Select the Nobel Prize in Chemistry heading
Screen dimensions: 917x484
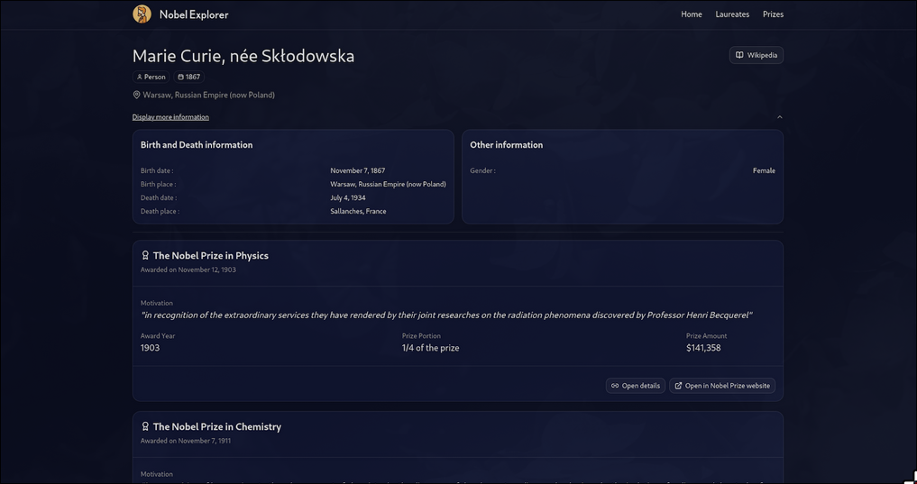[216, 427]
